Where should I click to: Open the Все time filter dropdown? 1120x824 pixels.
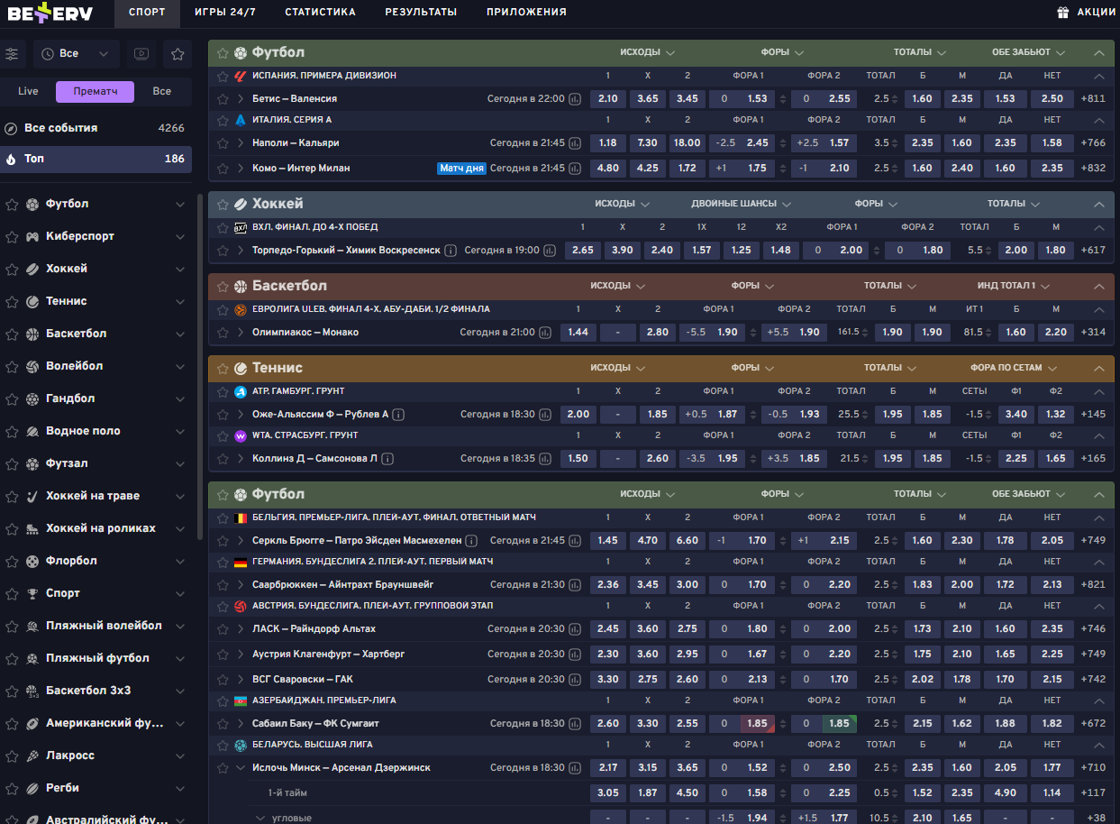[x=77, y=54]
